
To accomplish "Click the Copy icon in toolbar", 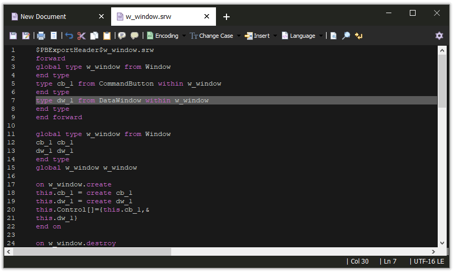I will (94, 36).
